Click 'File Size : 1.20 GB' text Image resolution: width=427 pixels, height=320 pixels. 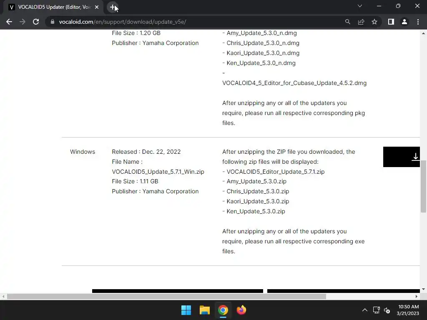[136, 33]
